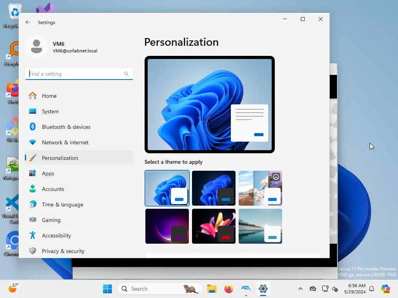Select the Firefox desktop shortcut

tap(12, 92)
